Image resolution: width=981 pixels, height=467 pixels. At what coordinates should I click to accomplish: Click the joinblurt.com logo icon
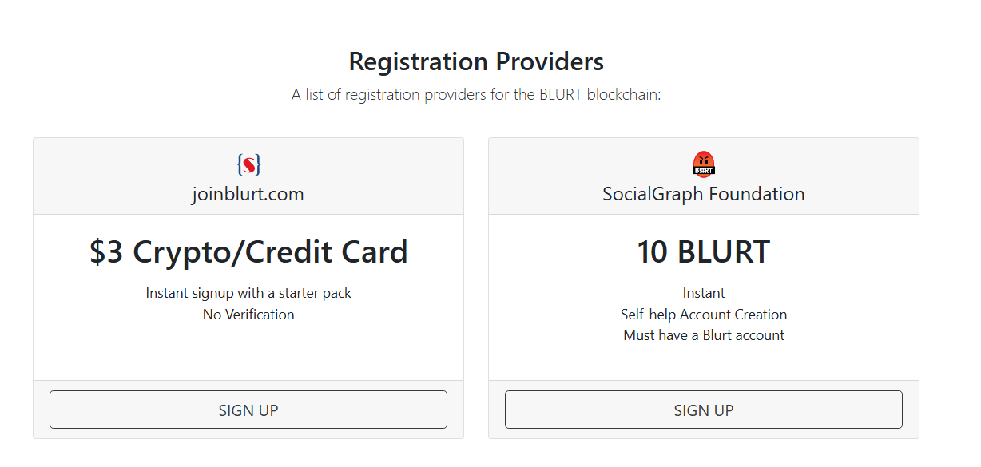click(248, 165)
